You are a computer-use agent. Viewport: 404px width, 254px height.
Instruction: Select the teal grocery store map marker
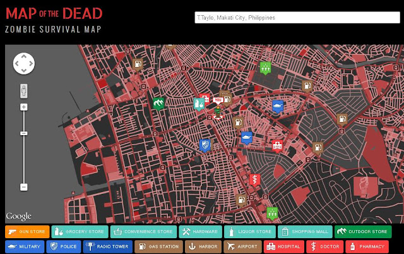[199, 104]
